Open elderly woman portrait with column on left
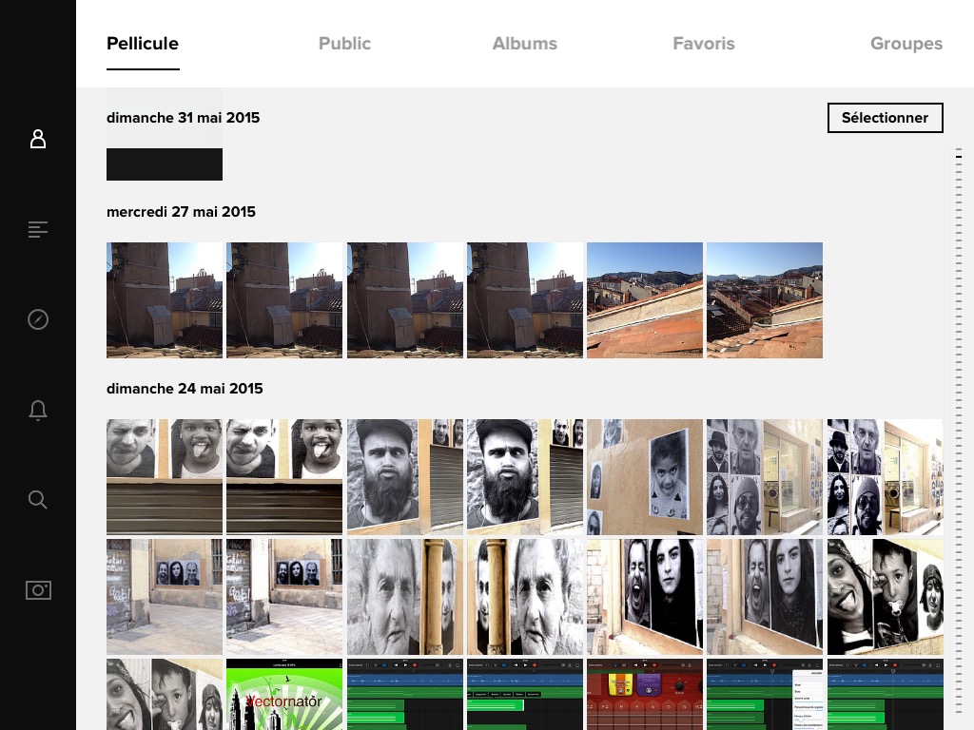This screenshot has height=730, width=974. (525, 597)
